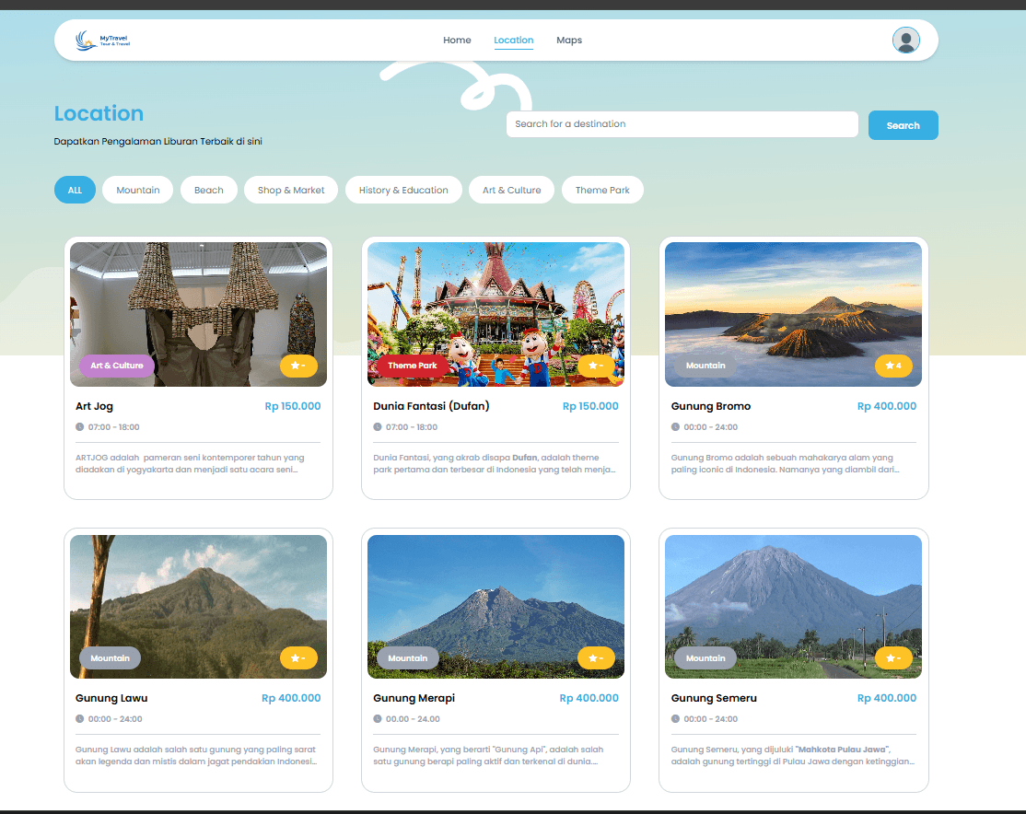
Task: Click the star rating badge on Gunung Lawu
Action: click(x=298, y=658)
